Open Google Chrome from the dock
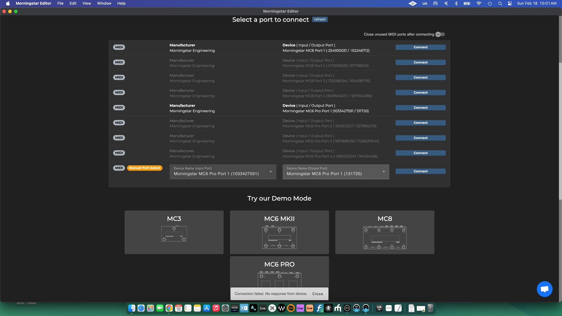The width and height of the screenshot is (562, 316). (169, 308)
